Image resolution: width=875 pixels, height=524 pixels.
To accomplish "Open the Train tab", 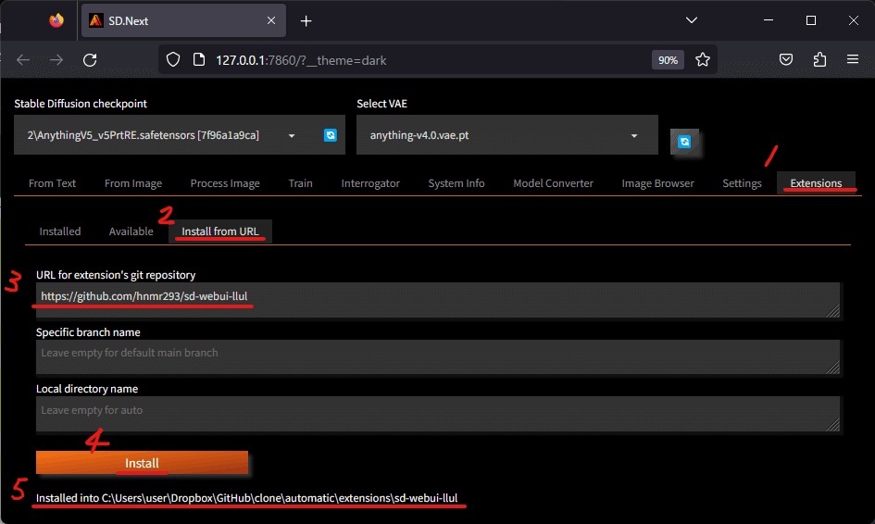I will point(300,183).
